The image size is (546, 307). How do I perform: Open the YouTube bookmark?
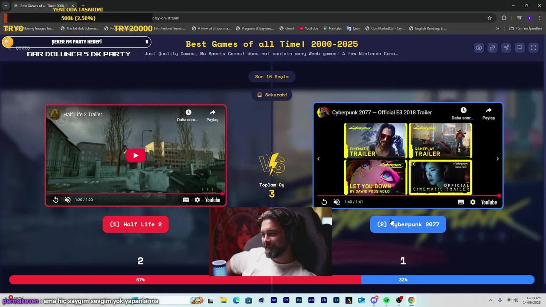308,29
